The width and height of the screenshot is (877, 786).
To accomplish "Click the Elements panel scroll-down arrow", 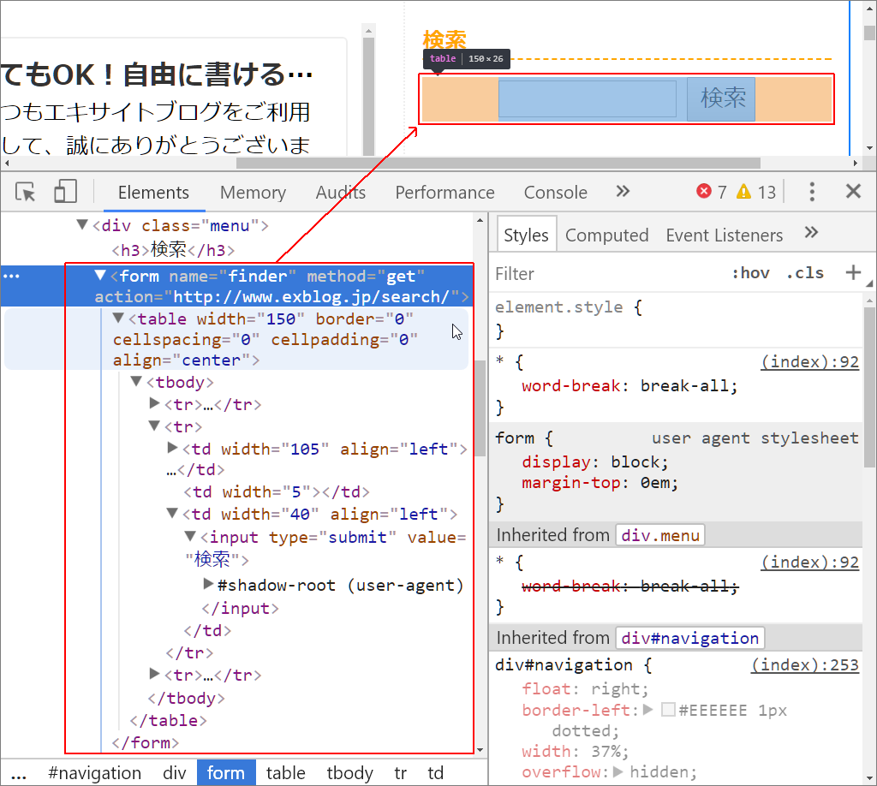I will tap(480, 750).
